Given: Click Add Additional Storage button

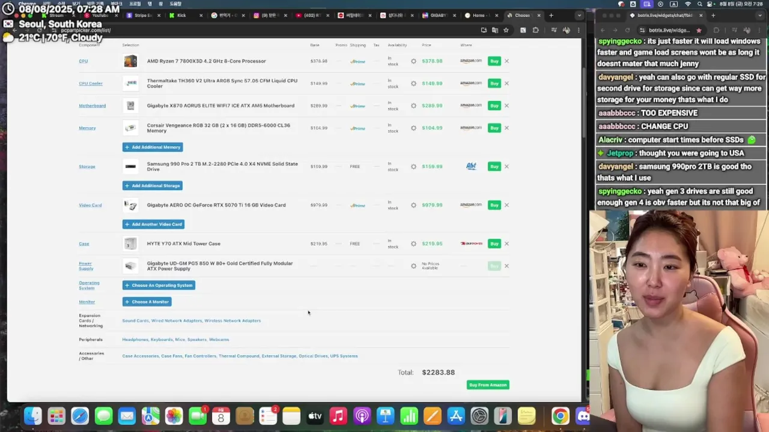Looking at the screenshot, I should [x=153, y=186].
